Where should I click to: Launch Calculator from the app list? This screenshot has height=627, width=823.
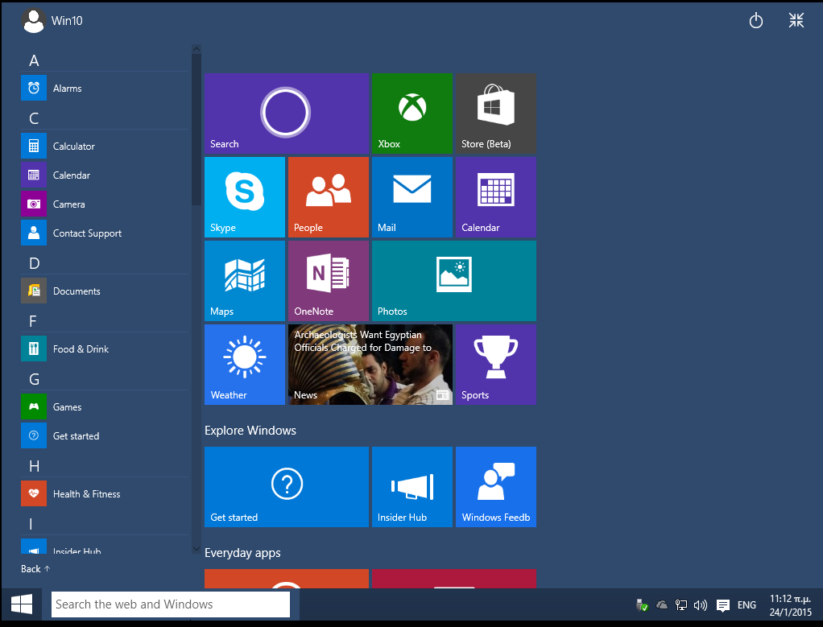click(105, 146)
